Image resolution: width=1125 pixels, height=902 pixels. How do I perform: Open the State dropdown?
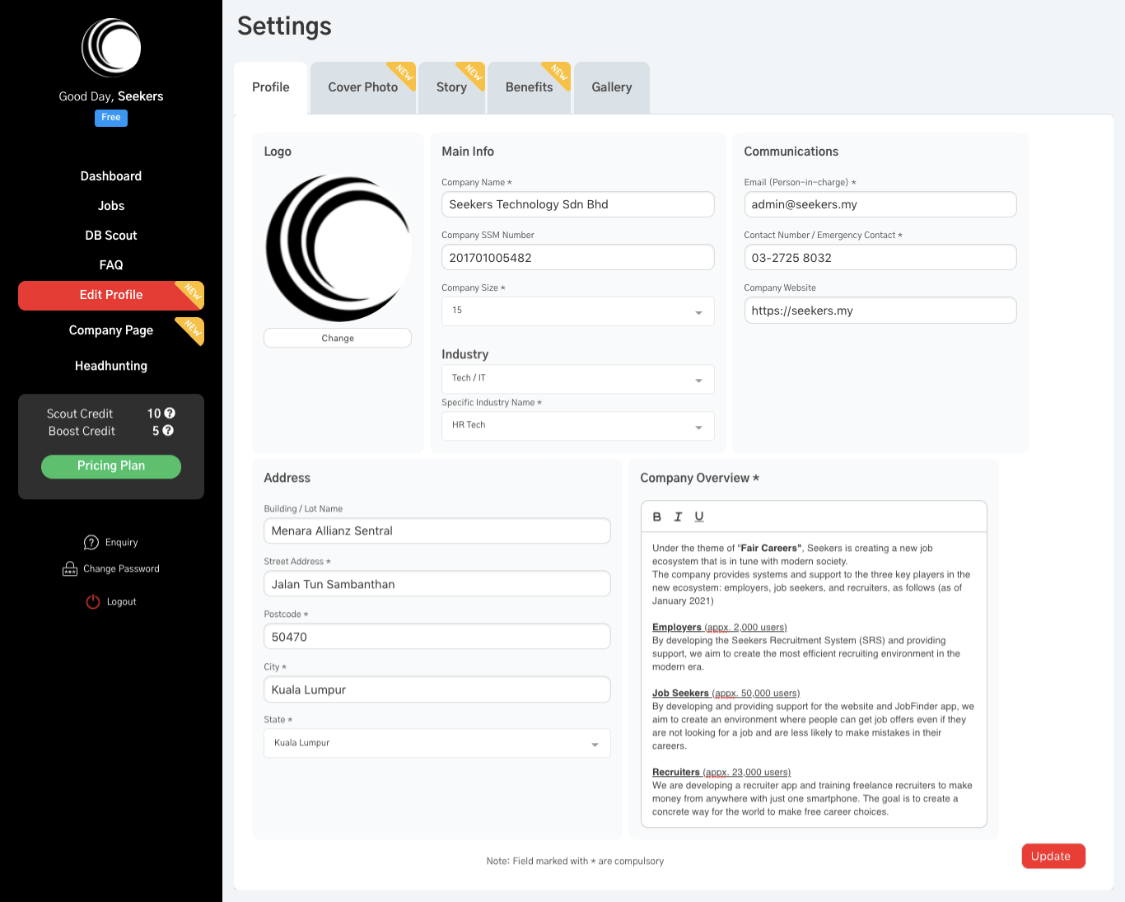(436, 743)
